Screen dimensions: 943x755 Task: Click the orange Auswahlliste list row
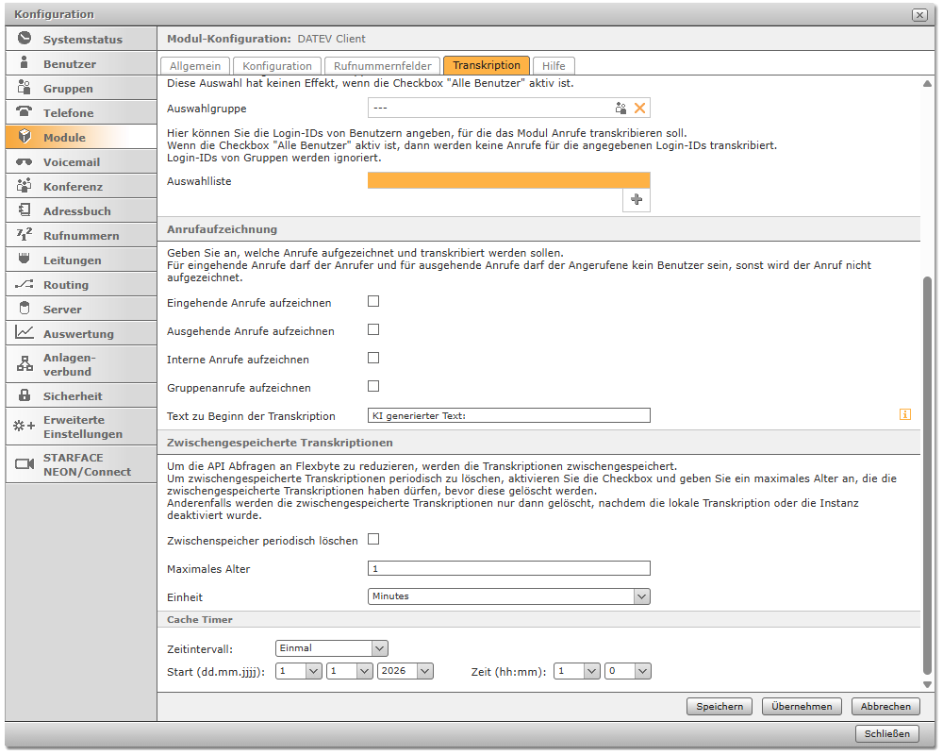click(x=509, y=180)
